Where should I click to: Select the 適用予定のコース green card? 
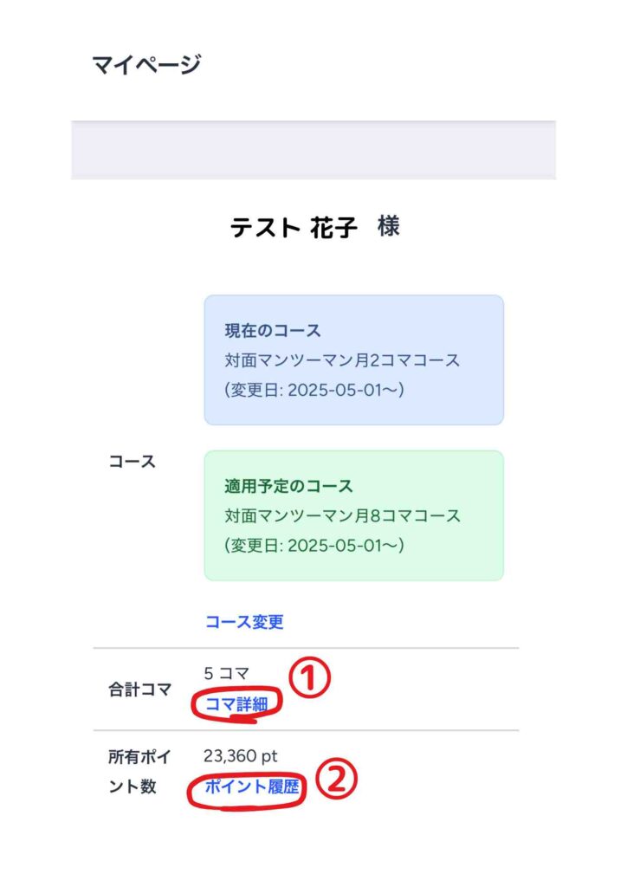click(x=354, y=515)
